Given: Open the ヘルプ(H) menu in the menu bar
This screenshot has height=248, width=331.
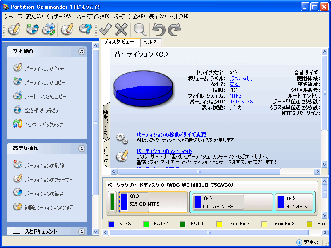Looking at the screenshot, I should (x=179, y=17).
